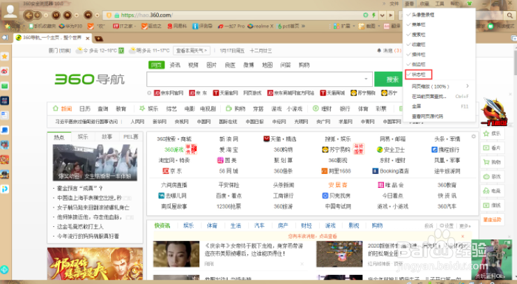Viewport: 517px width, 284px height.
Task: Toggle the 搜索栏 check option
Action: point(439,35)
